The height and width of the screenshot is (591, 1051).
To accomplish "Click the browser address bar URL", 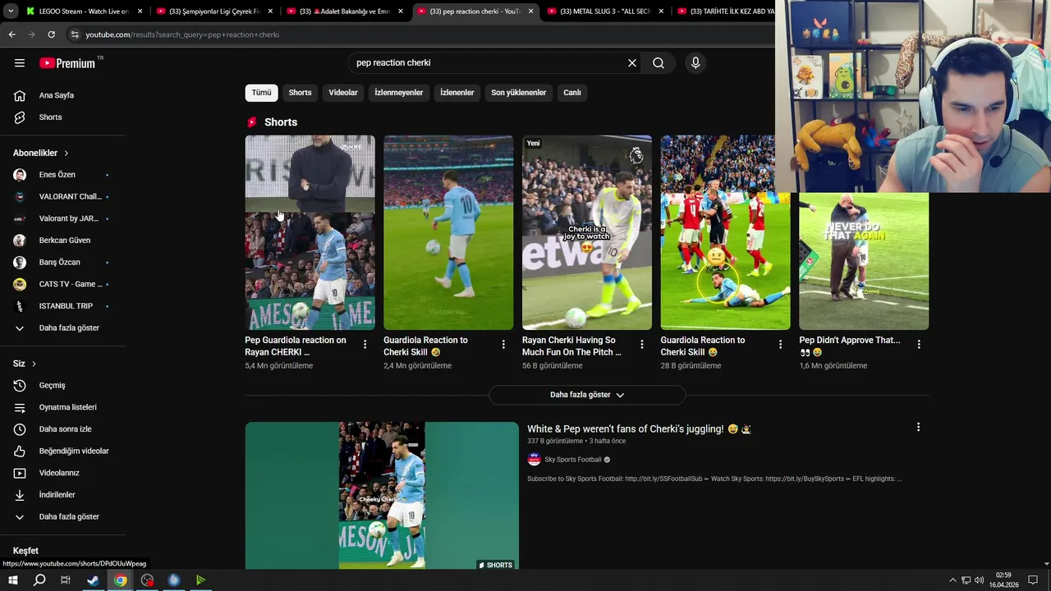I will click(182, 34).
